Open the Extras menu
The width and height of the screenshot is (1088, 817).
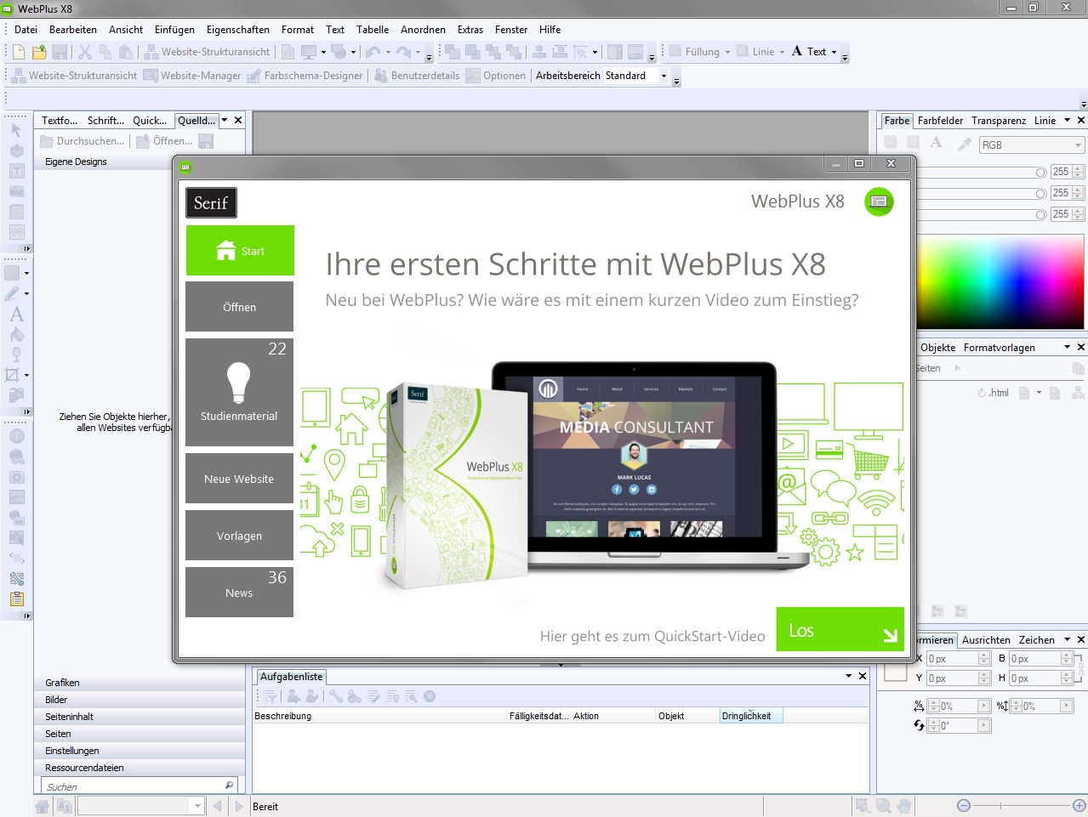pyautogui.click(x=470, y=29)
